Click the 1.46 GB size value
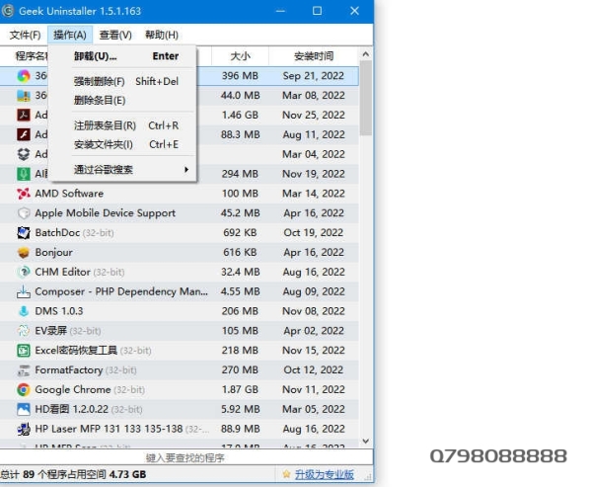Image resolution: width=592 pixels, height=487 pixels. point(240,115)
